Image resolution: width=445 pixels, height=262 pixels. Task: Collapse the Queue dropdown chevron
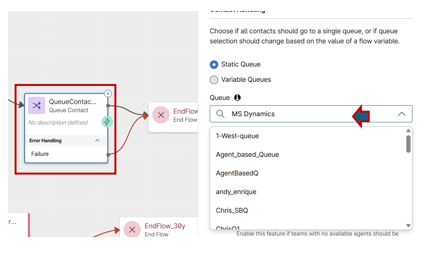click(402, 114)
